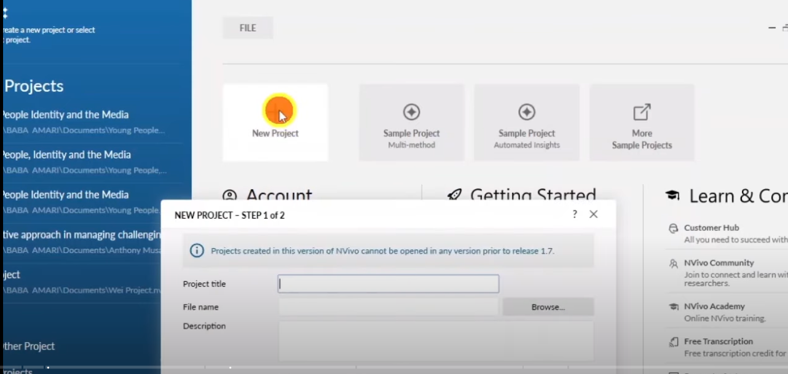Click the NVivo Academy graduation icon
Screen dimensions: 788x374
673,306
